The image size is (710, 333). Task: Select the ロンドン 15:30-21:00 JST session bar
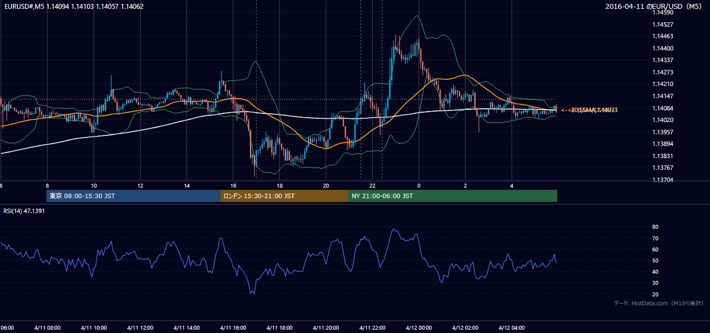(284, 196)
